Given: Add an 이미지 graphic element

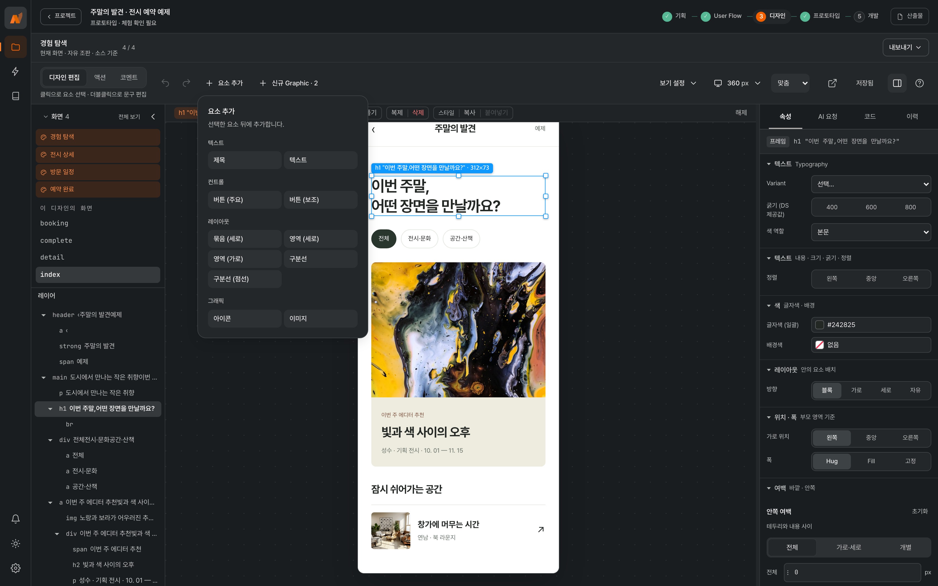Looking at the screenshot, I should click(x=320, y=319).
